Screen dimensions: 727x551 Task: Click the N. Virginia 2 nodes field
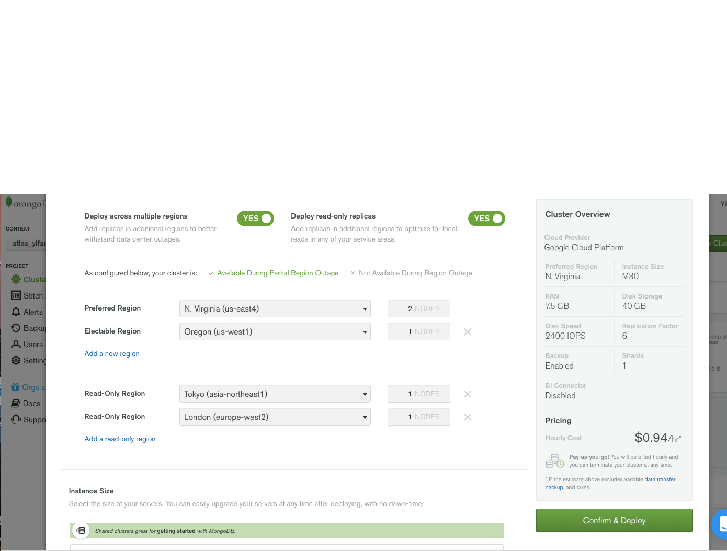[418, 308]
